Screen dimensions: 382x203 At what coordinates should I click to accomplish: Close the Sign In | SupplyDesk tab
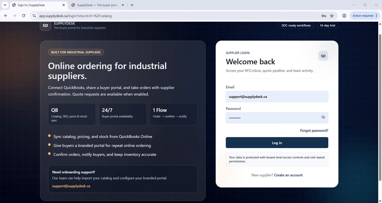coord(64,5)
